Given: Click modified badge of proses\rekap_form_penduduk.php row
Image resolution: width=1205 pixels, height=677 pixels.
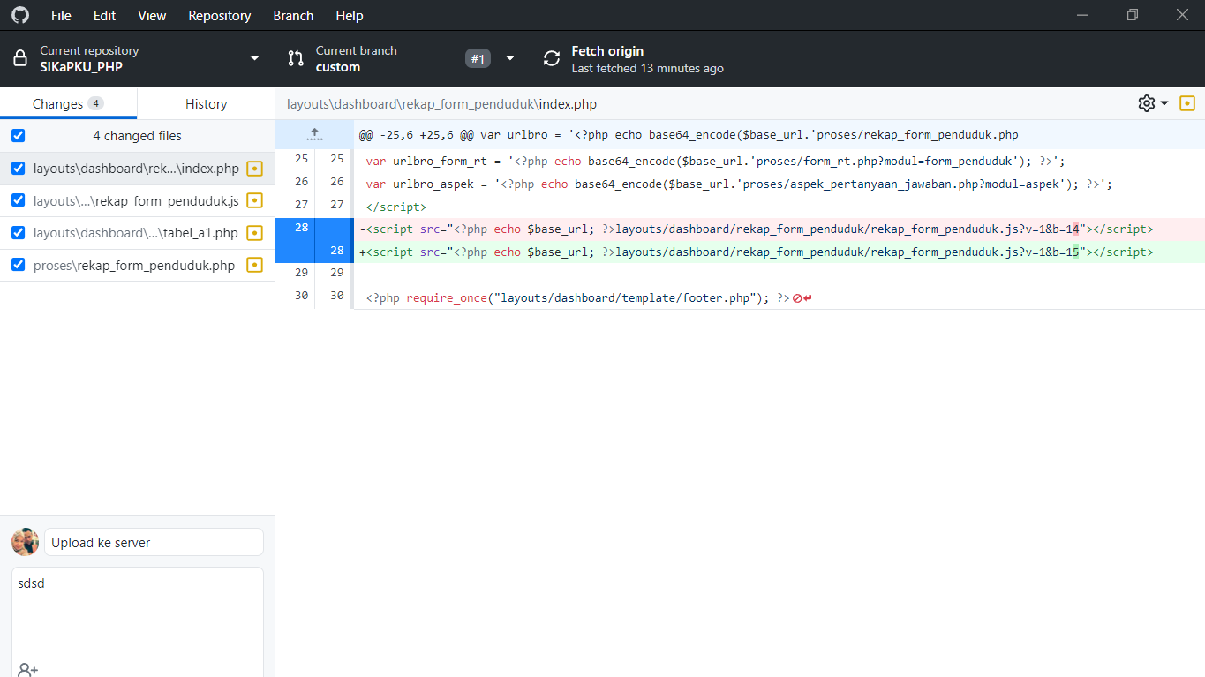Looking at the screenshot, I should coord(254,265).
